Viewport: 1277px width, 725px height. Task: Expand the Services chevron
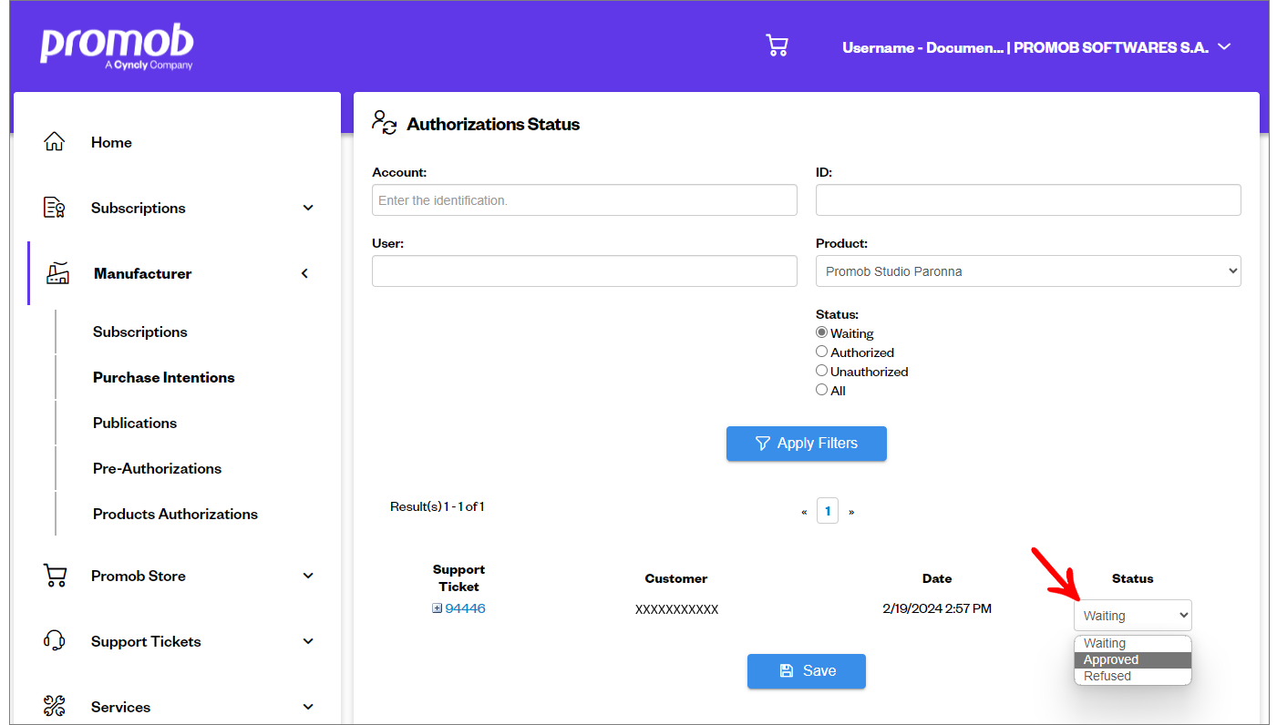tap(308, 707)
